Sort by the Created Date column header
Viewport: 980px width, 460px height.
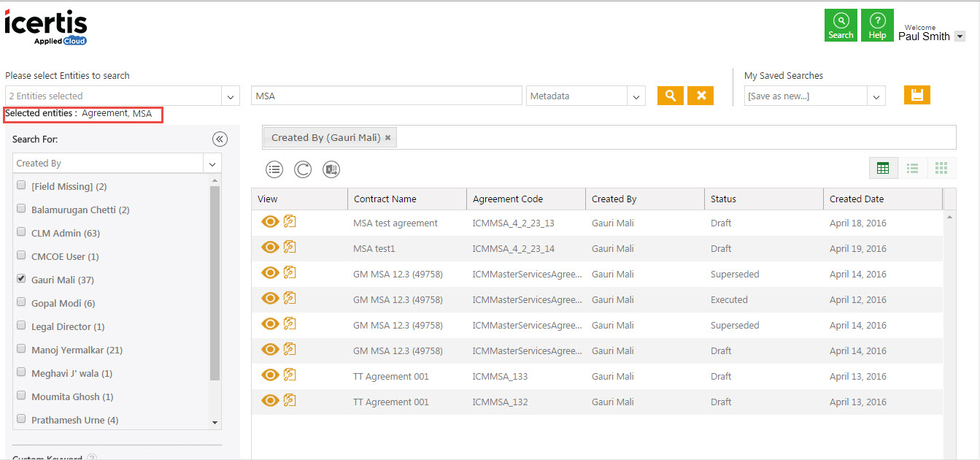point(856,199)
